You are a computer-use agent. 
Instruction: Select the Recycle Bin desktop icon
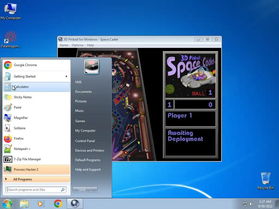pyautogui.click(x=265, y=181)
